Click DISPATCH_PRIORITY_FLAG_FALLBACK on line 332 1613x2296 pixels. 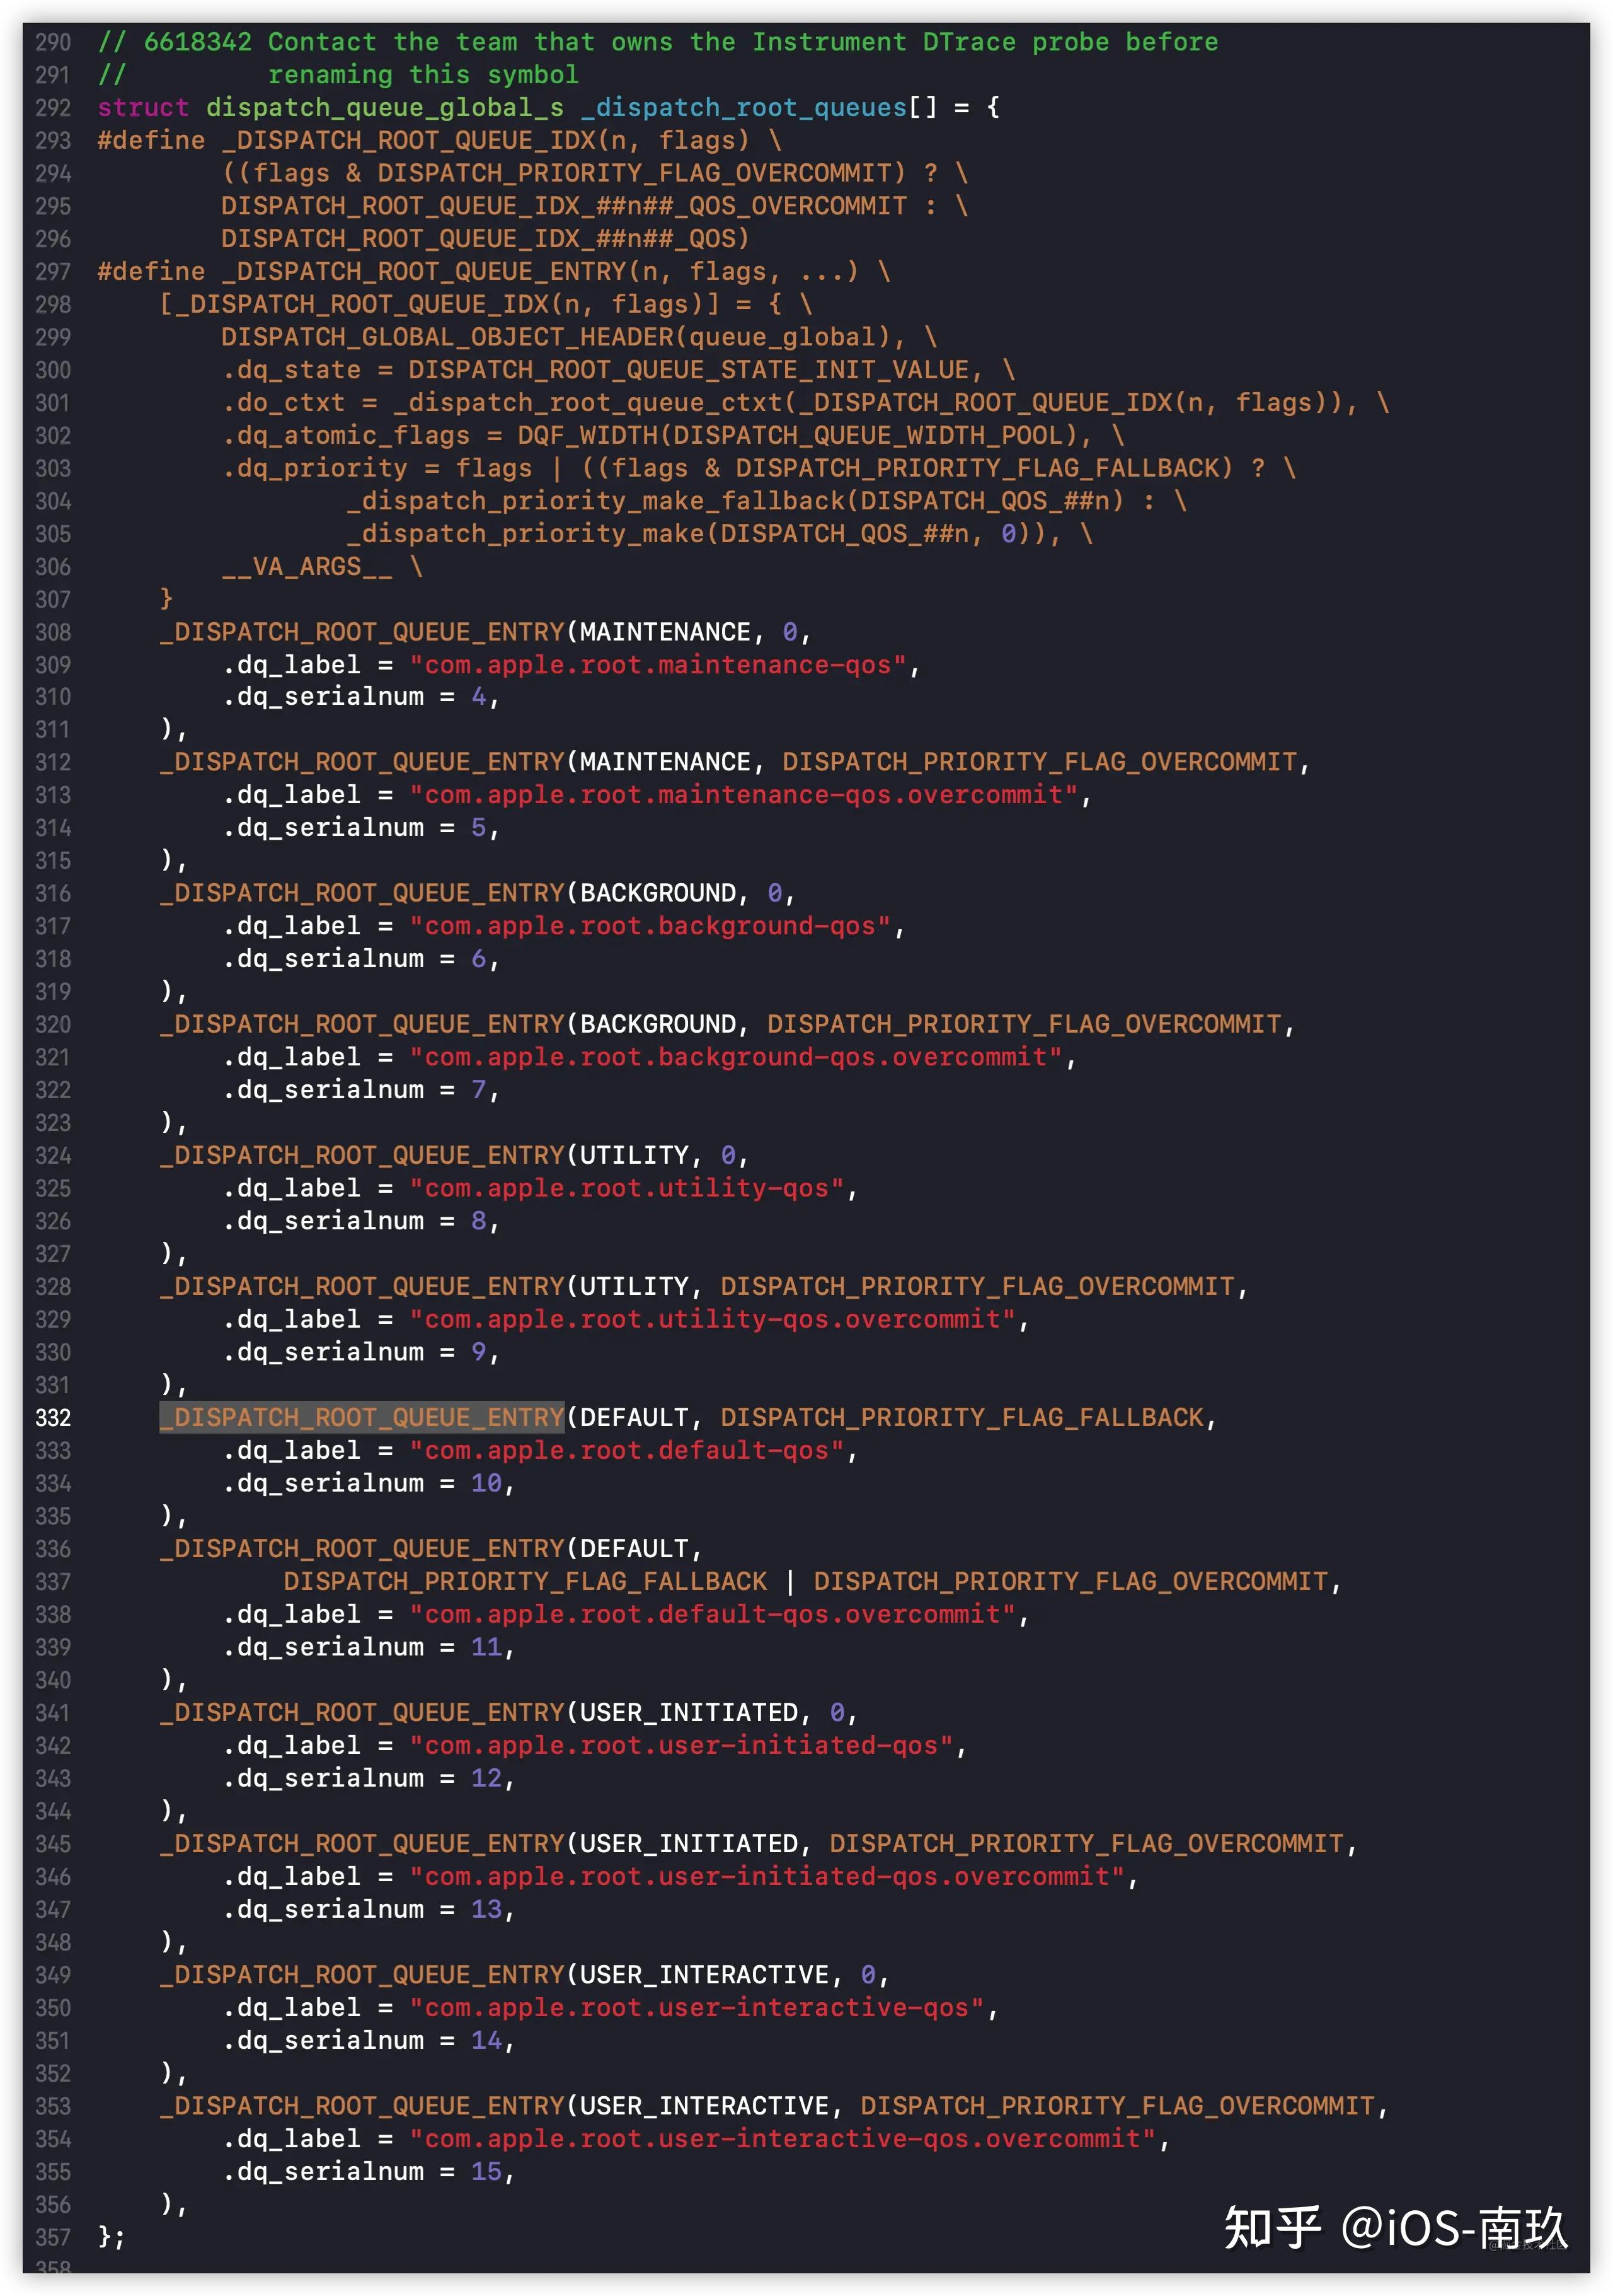point(961,1417)
